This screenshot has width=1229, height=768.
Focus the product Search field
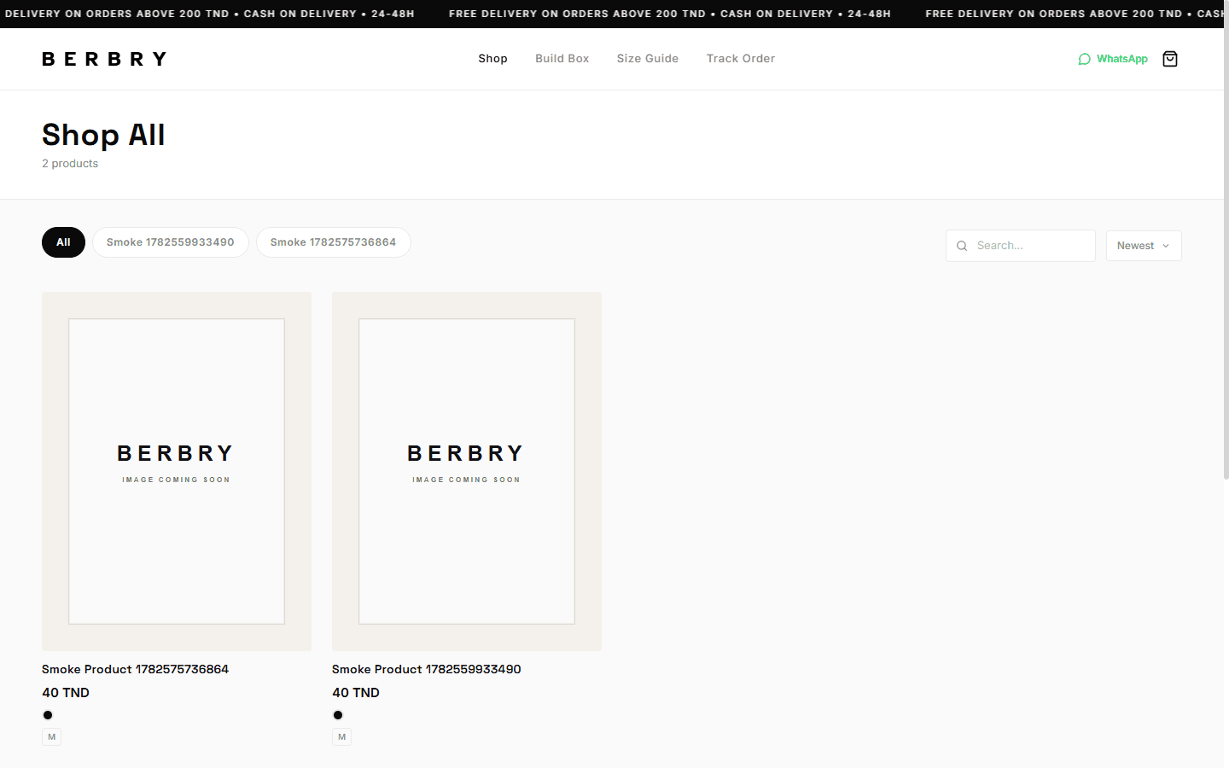pos(1021,246)
